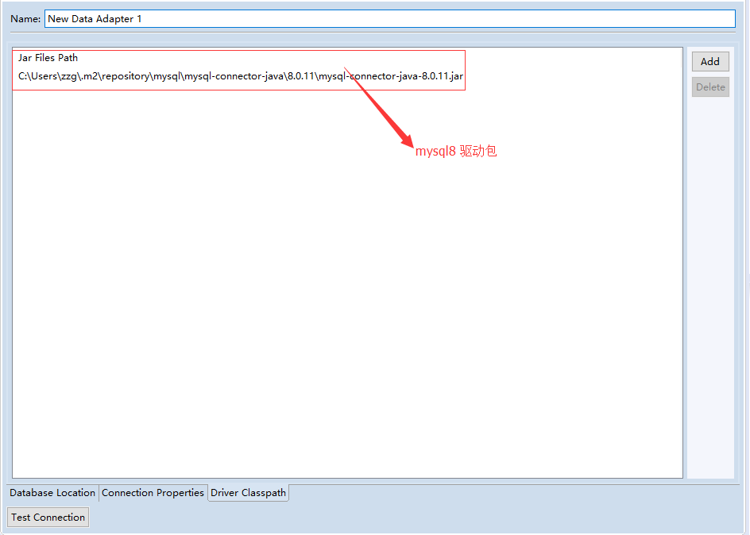Screen dimensions: 750x535
Task: Click the Add jar button
Action: coord(710,62)
